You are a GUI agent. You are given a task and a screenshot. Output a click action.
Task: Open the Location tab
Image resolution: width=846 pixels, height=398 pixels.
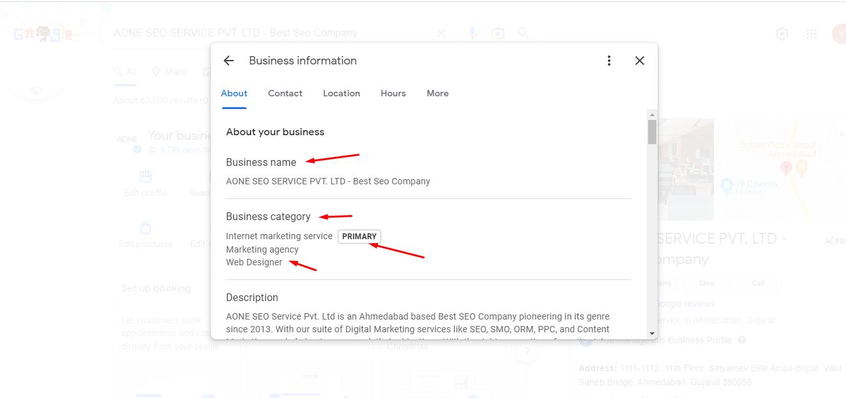click(342, 93)
